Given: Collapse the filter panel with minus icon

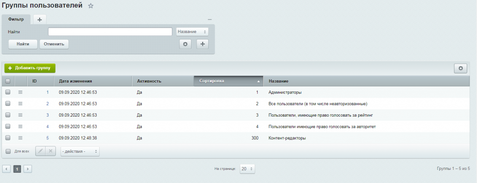Looking at the screenshot, I should coord(210,20).
